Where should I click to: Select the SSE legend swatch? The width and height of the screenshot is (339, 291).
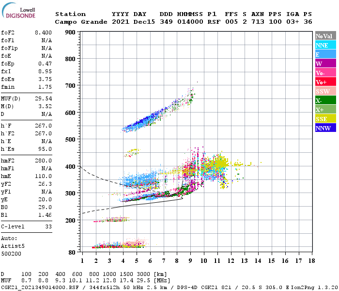[325, 119]
